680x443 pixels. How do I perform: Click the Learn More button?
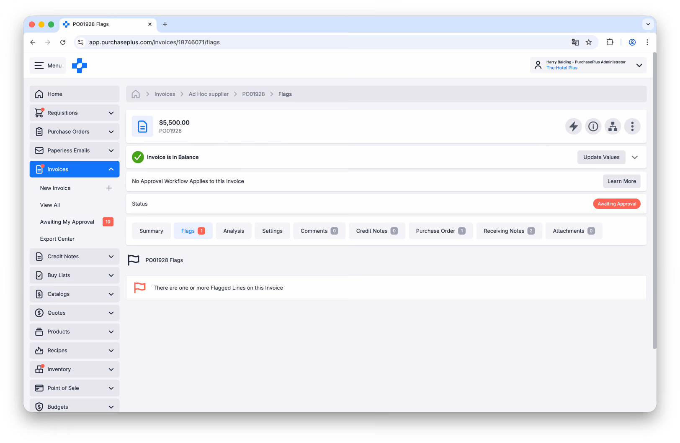click(621, 181)
